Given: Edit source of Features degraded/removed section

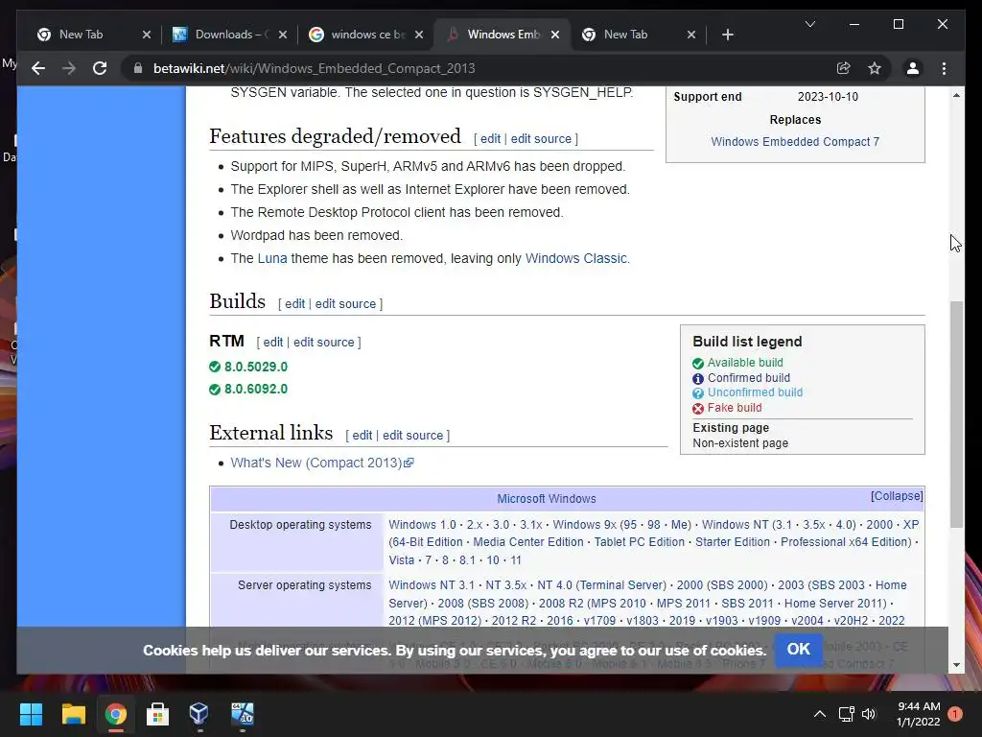Looking at the screenshot, I should [x=541, y=138].
